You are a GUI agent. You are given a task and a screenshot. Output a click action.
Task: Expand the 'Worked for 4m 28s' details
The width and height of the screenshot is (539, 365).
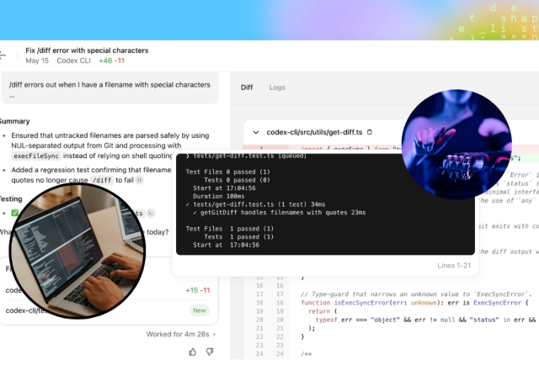point(181,334)
